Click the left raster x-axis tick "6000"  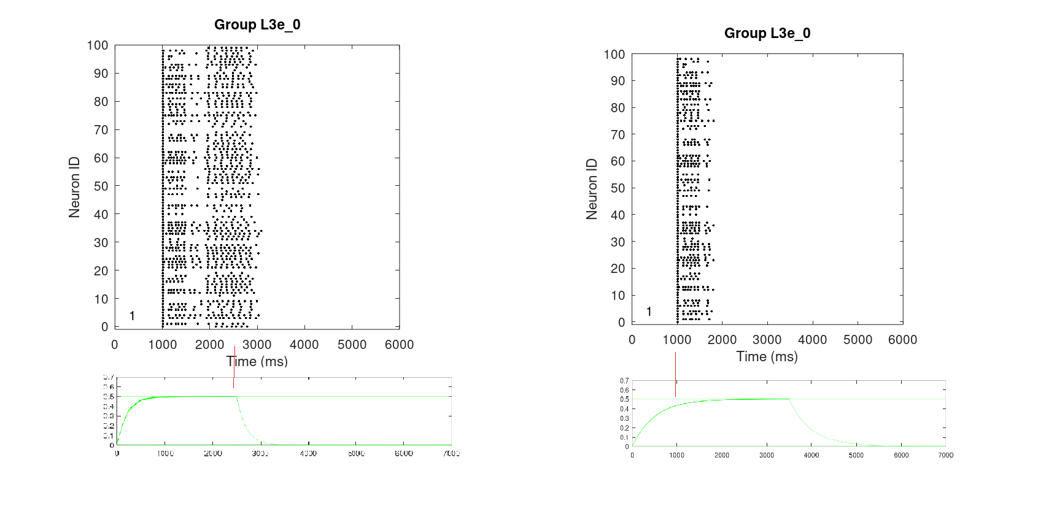tap(400, 345)
